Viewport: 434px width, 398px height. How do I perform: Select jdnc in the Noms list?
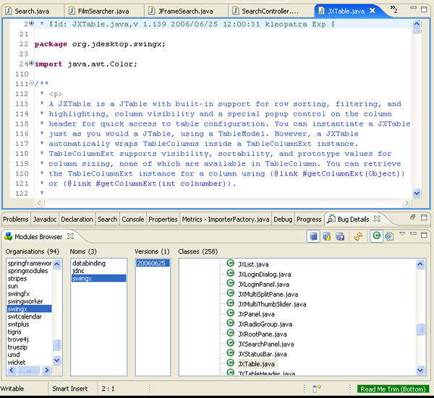pos(79,271)
